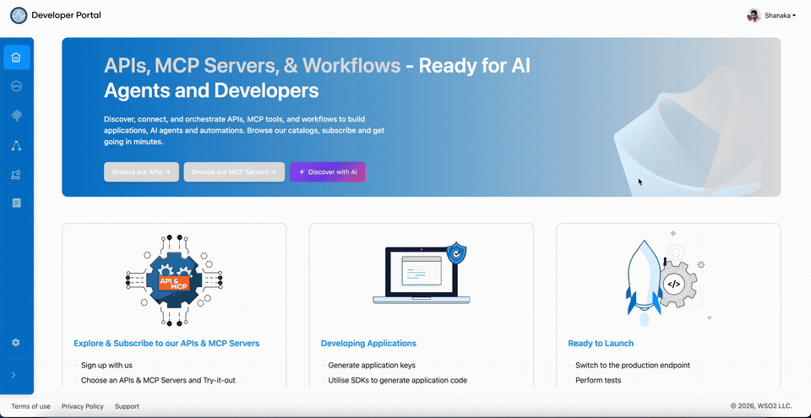
Task: Click the Browse our MCP Servers button
Action: 234,171
